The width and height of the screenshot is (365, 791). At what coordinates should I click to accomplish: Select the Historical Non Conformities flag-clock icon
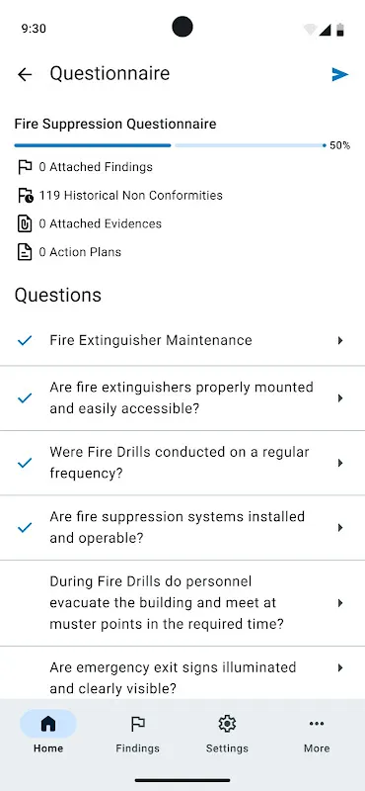pos(26,195)
